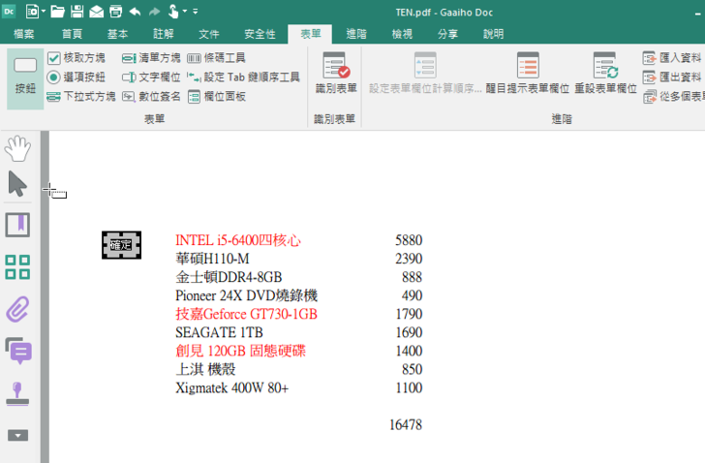Screen dimensions: 705x463
Task: Click the total value 16478
Action: tap(406, 424)
